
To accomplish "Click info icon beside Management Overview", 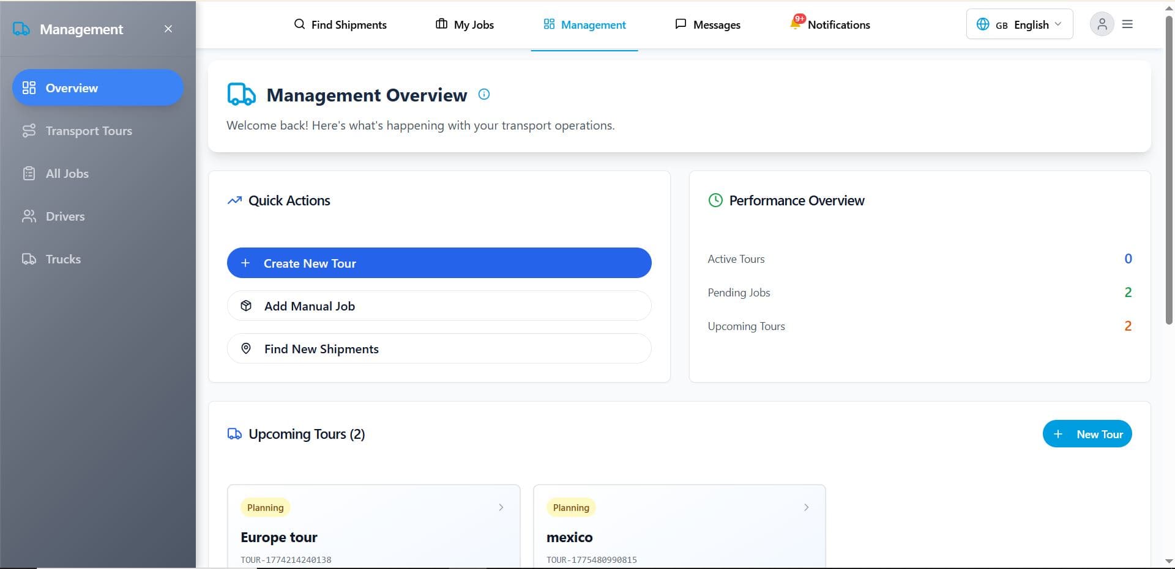I will click(x=484, y=94).
